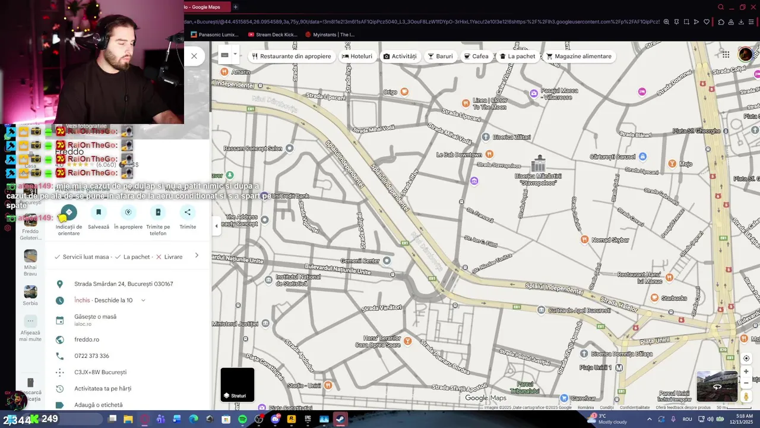
Task: Open browser easy setup sliders icon
Action: [752, 22]
